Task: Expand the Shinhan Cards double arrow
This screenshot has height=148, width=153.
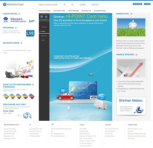Action: tap(21, 43)
